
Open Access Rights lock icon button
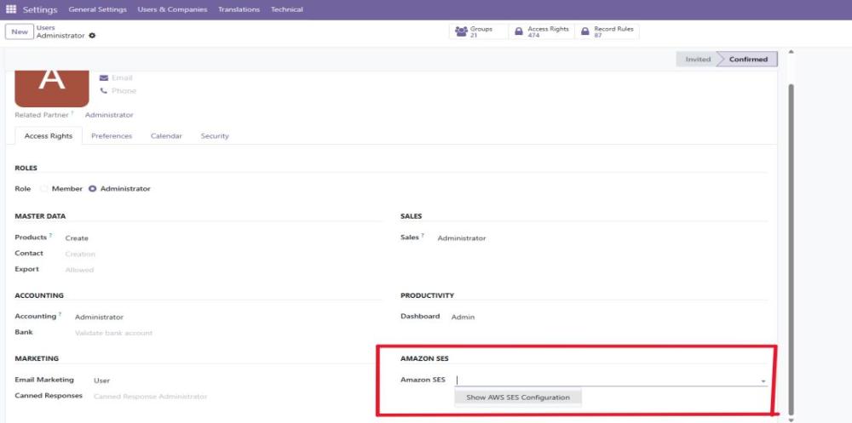(518, 31)
